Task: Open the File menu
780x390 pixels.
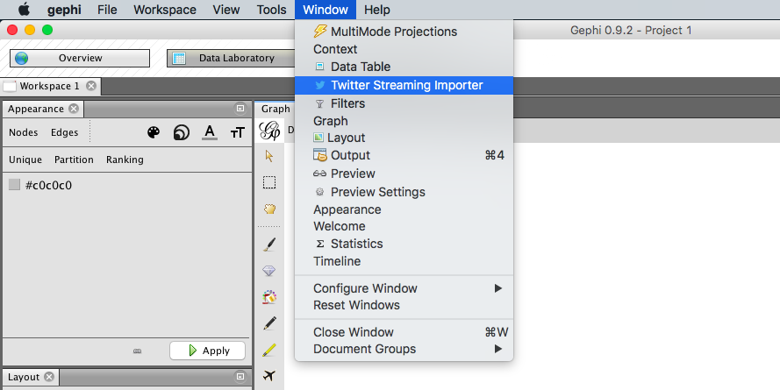Action: coord(107,10)
